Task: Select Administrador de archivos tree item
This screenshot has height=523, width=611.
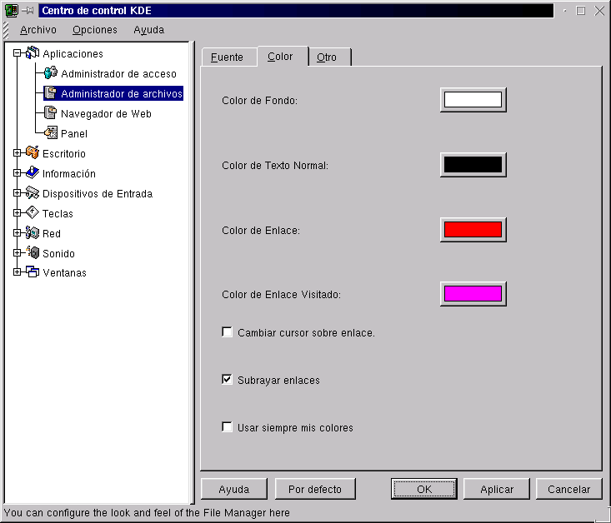Action: tap(121, 93)
